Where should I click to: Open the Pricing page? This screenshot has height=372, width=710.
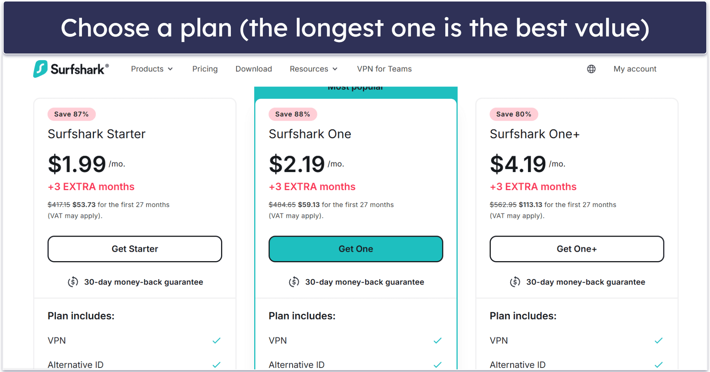pos(205,69)
